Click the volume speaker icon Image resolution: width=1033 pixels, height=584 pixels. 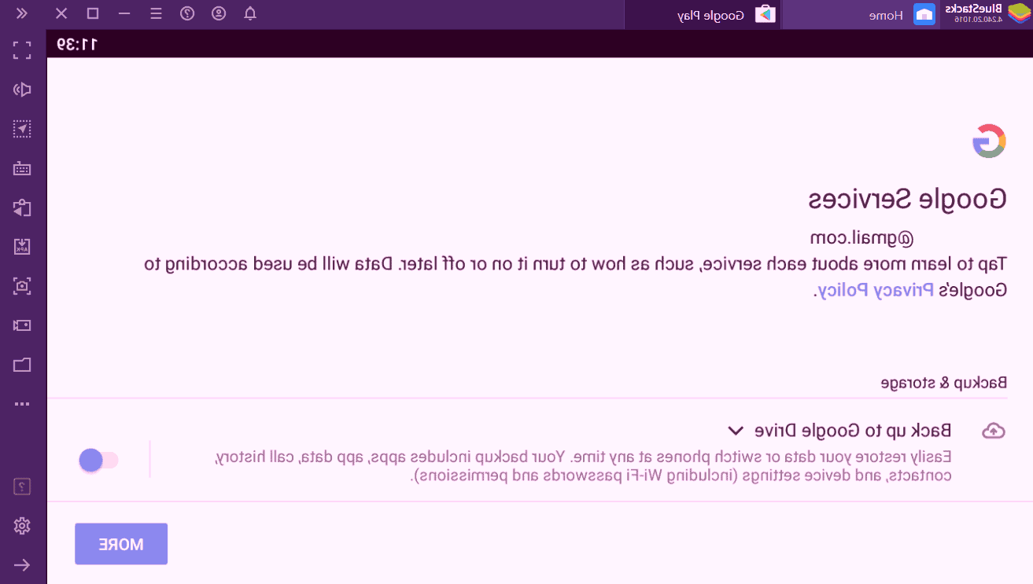pyautogui.click(x=22, y=90)
